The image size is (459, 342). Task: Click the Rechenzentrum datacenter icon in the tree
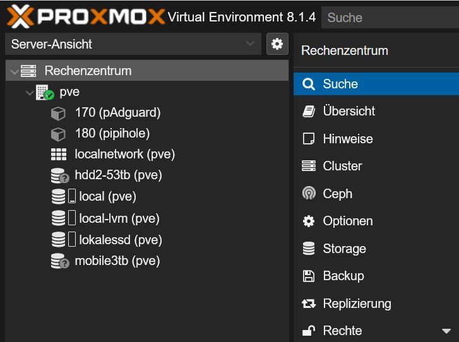click(x=28, y=71)
